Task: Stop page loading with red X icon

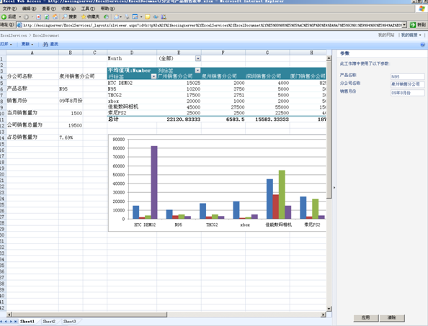Action: 38,17
